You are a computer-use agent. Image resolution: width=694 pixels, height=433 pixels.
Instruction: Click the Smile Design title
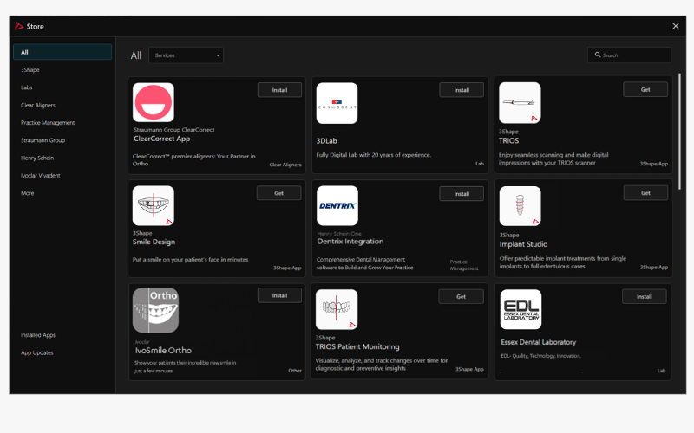pyautogui.click(x=154, y=242)
